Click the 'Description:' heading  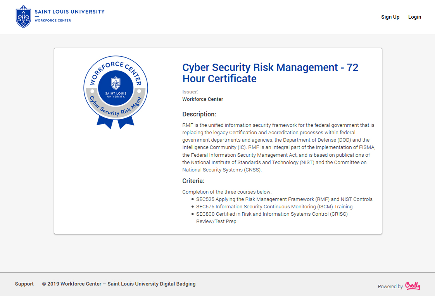click(199, 114)
